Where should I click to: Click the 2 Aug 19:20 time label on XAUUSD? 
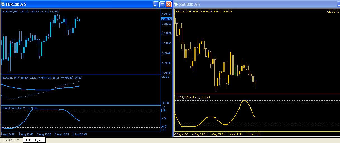(217, 134)
